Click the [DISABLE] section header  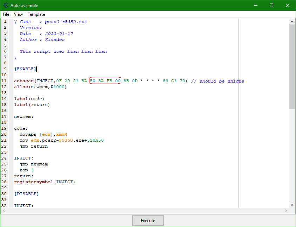pyautogui.click(x=26, y=194)
